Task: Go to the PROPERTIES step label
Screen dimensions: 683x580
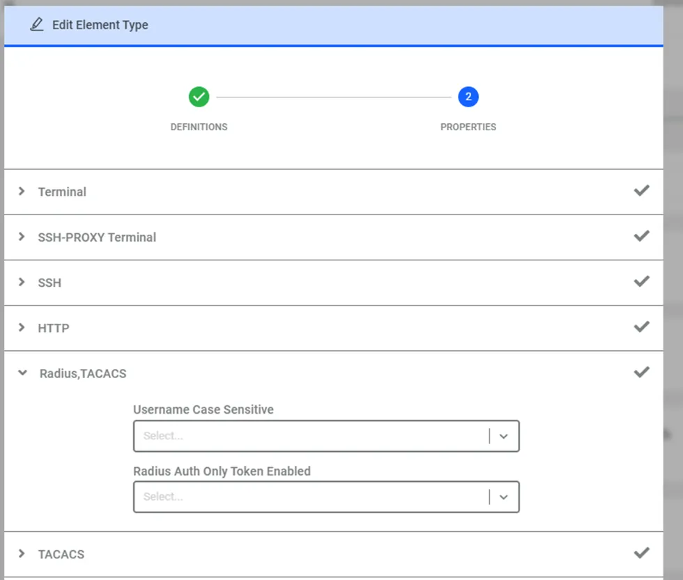Action: coord(468,127)
